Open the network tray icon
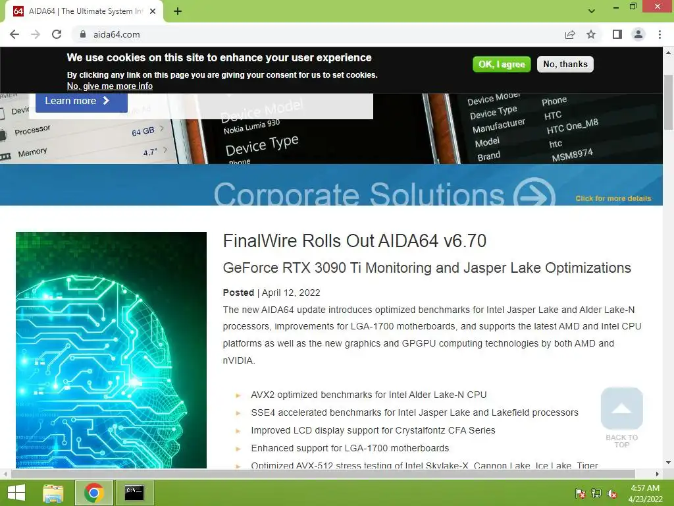 click(596, 493)
